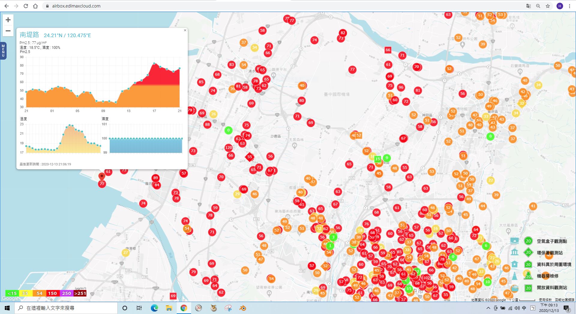
Task: Click the Google logo on the map
Action: pos(10,298)
